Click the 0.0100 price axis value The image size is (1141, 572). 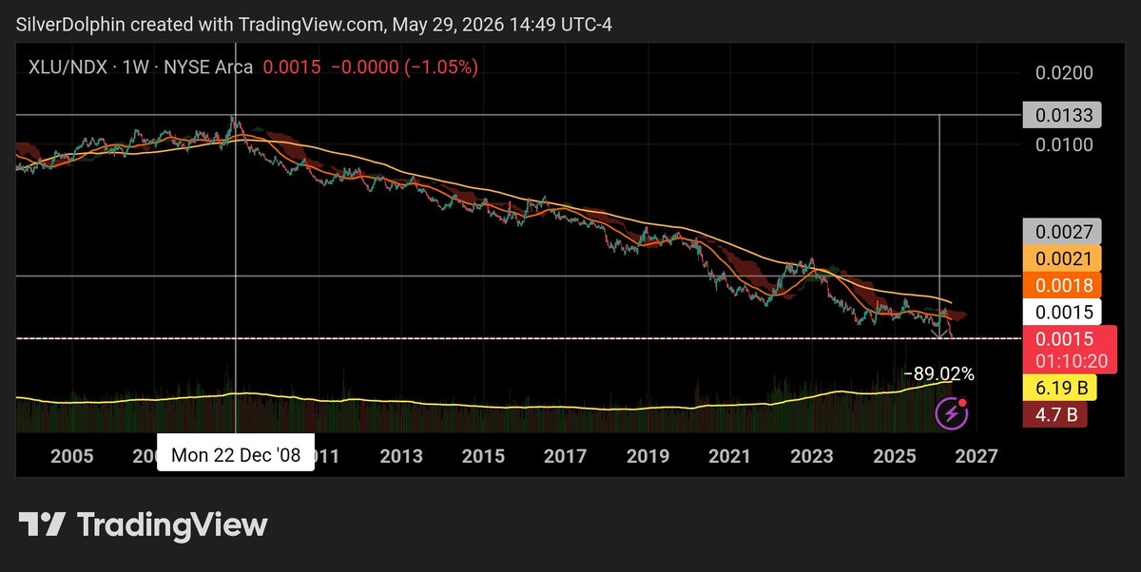point(1066,144)
